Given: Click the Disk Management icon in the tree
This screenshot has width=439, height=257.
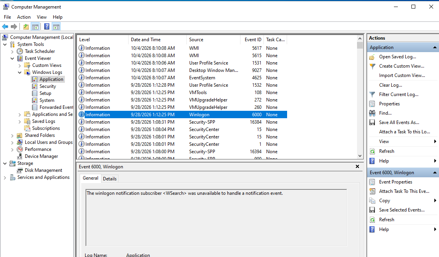Looking at the screenshot, I should click(x=19, y=170).
